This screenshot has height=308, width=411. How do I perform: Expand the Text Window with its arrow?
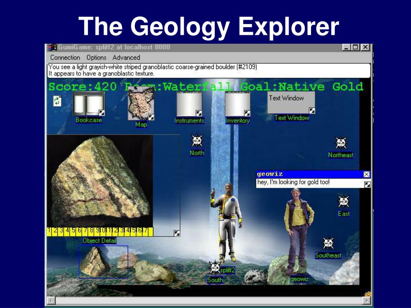click(x=312, y=111)
